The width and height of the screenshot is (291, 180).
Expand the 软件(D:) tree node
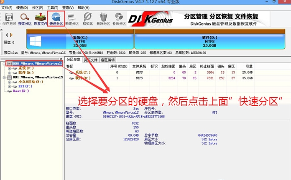coord(10,72)
